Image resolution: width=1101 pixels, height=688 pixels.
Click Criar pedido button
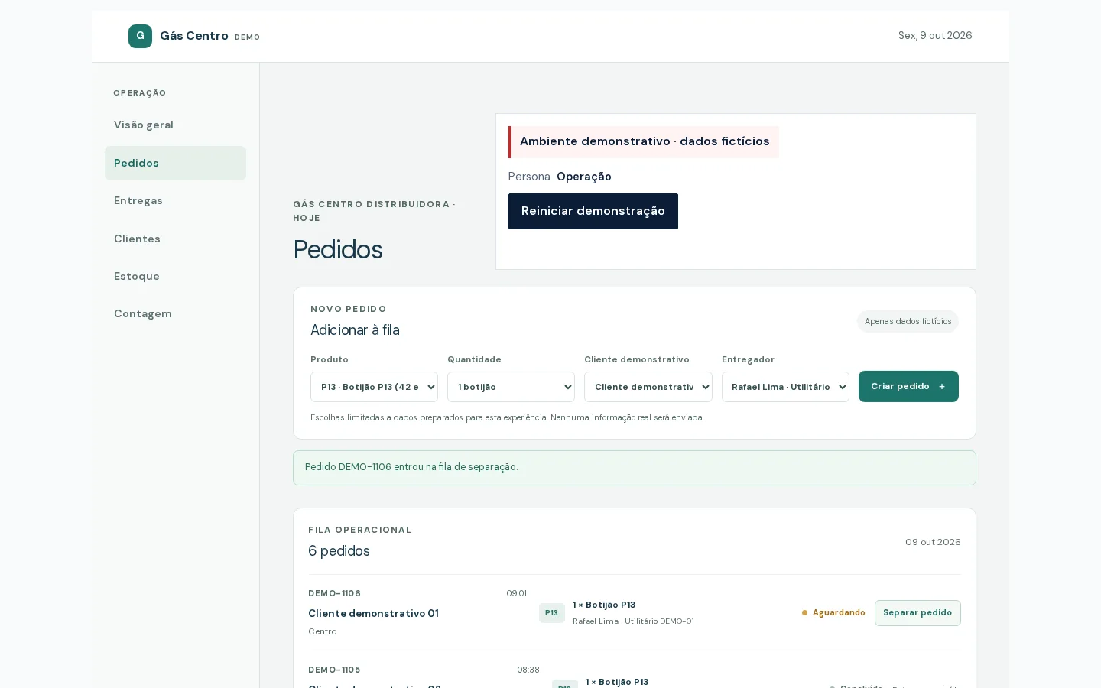[908, 386]
